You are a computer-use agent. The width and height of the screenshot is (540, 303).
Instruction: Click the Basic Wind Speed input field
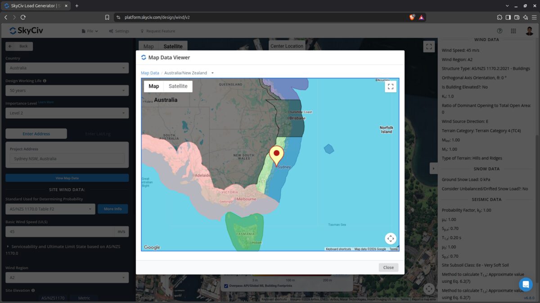point(60,231)
